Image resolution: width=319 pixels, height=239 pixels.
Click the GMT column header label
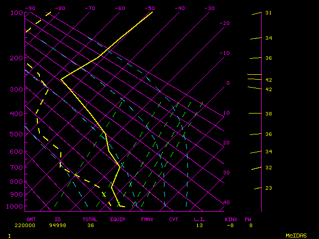tap(31, 219)
